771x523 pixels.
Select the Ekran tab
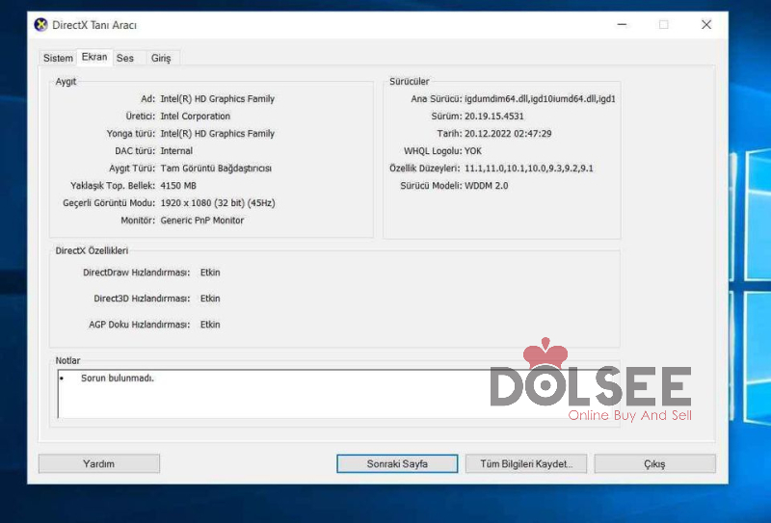click(94, 58)
